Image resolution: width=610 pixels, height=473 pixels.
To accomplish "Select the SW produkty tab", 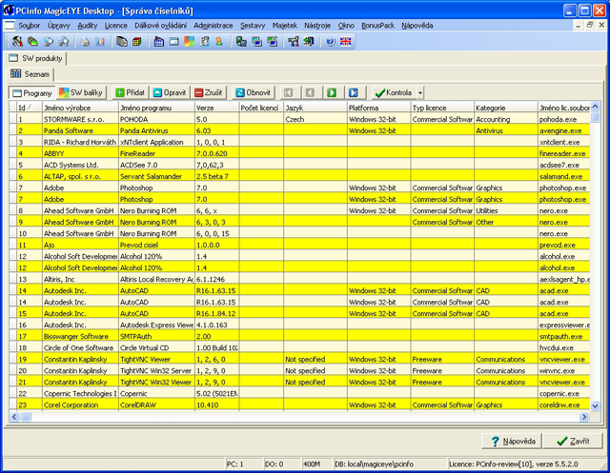I will (36, 58).
